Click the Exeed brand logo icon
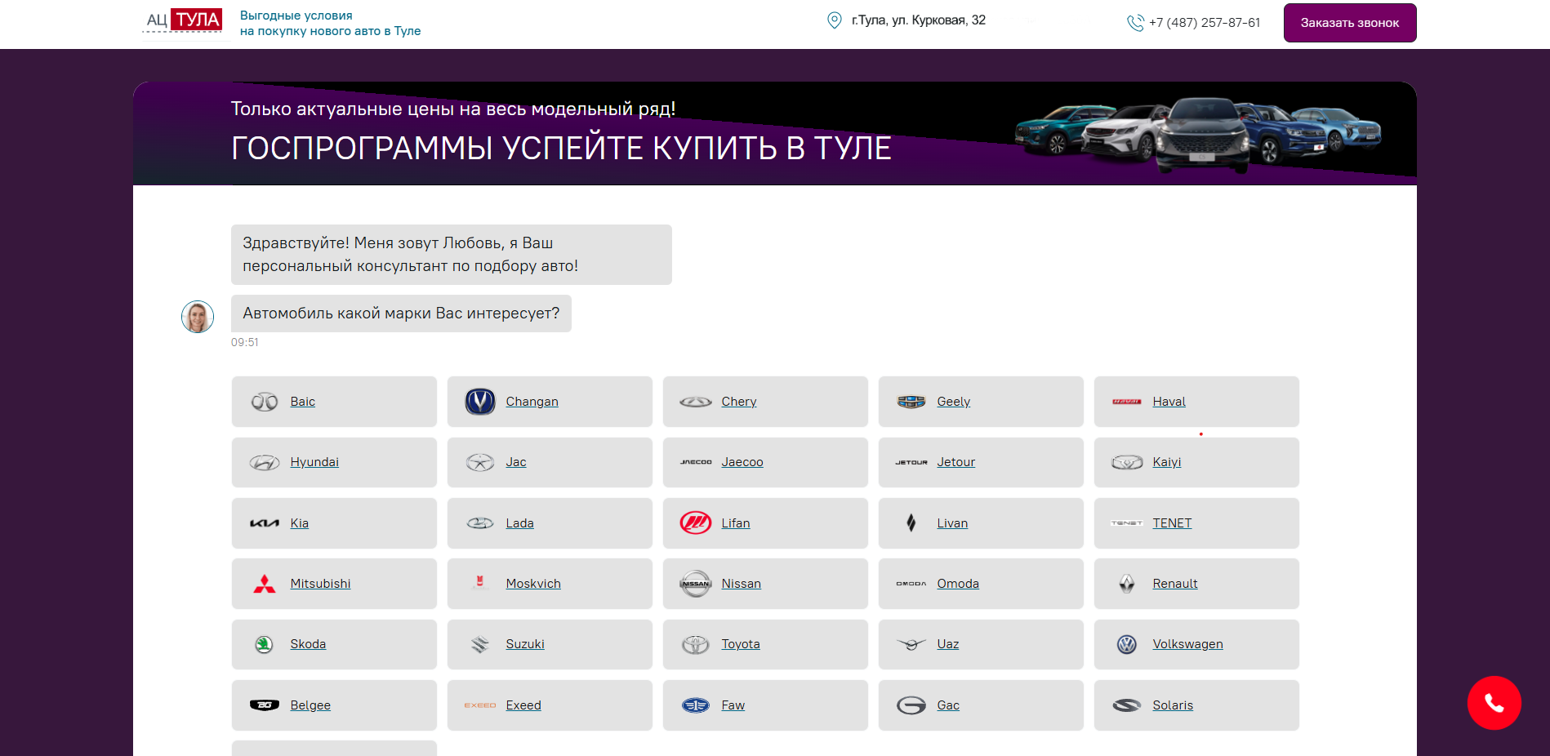The width and height of the screenshot is (1550, 756). [480, 705]
